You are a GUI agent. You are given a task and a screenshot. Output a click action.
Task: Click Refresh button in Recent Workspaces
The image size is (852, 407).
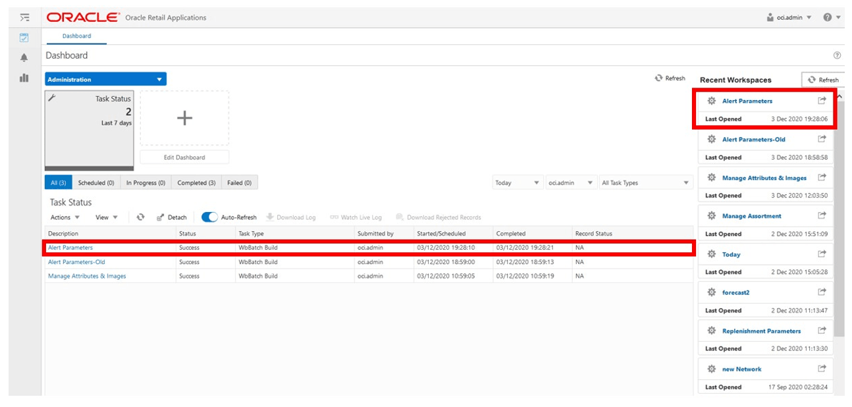coord(823,80)
